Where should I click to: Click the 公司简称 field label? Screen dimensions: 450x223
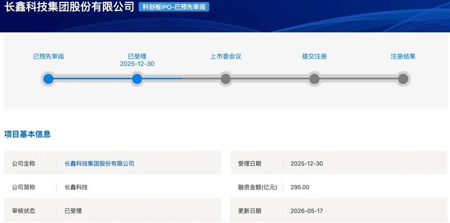(x=23, y=187)
